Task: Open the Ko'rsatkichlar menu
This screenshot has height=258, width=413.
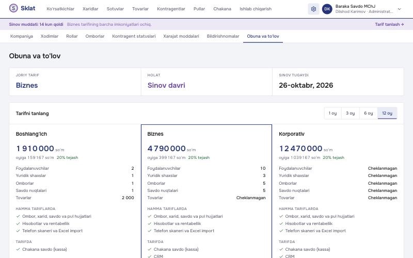Action: click(60, 9)
